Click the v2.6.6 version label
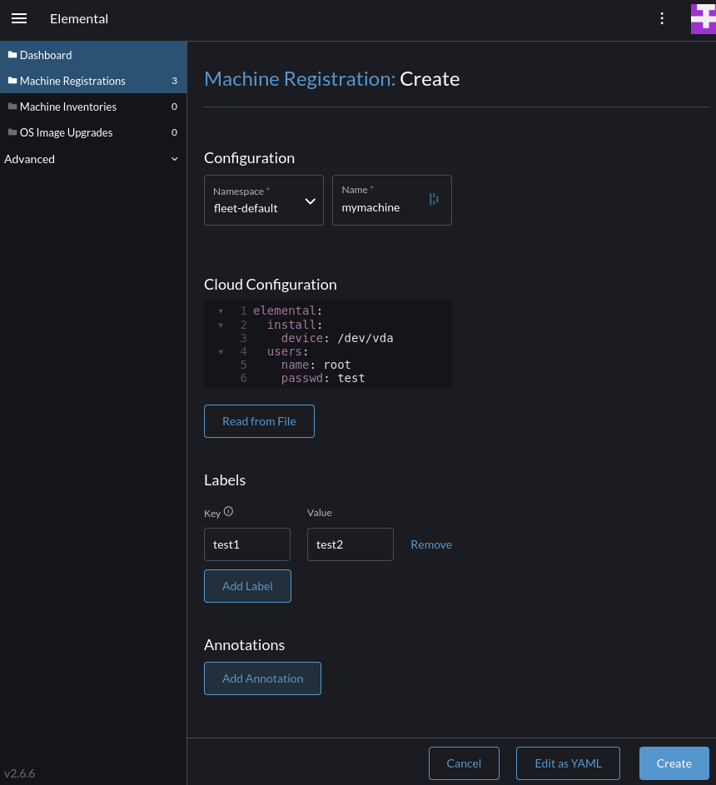 click(19, 773)
